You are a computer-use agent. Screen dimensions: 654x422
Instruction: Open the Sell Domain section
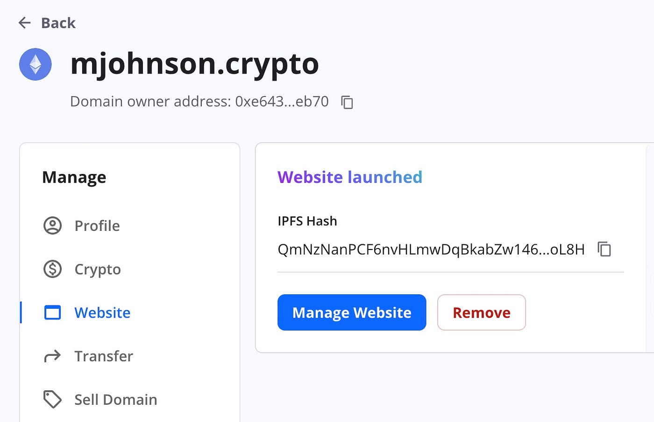tap(115, 399)
